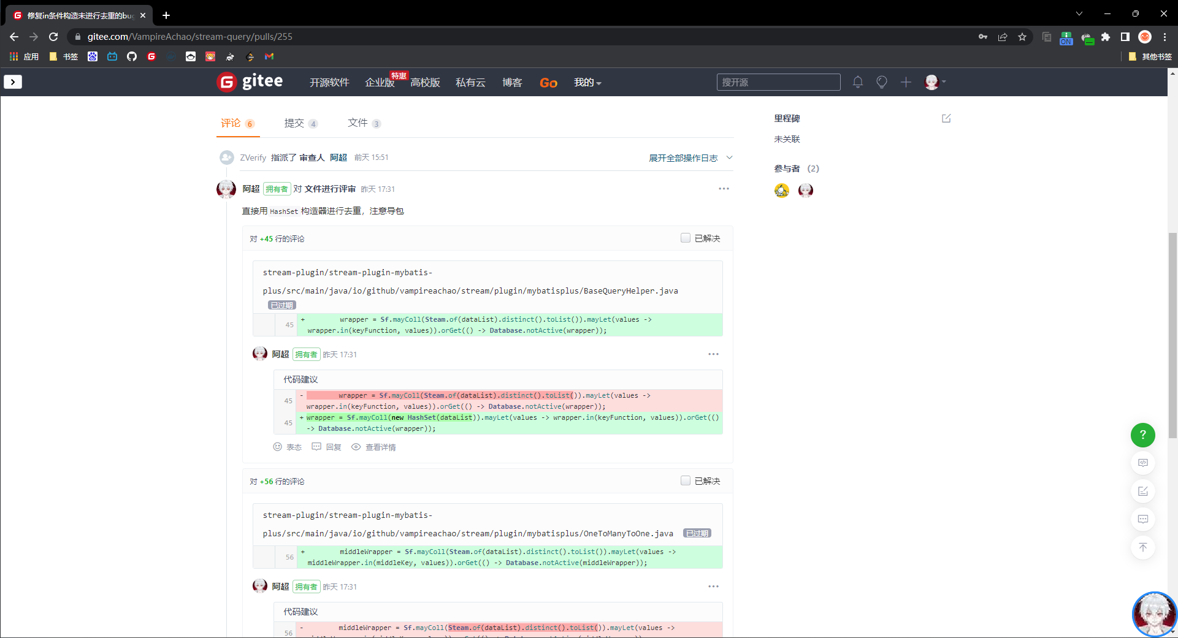This screenshot has height=638, width=1178.
Task: Click the notification bell icon
Action: [857, 82]
